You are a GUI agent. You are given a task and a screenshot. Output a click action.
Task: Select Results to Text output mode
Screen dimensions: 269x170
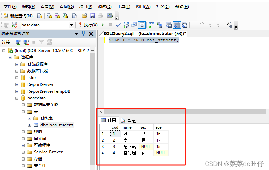pos(169,25)
